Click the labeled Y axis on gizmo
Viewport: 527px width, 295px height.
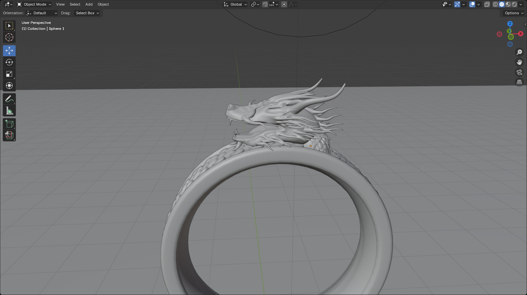(509, 31)
